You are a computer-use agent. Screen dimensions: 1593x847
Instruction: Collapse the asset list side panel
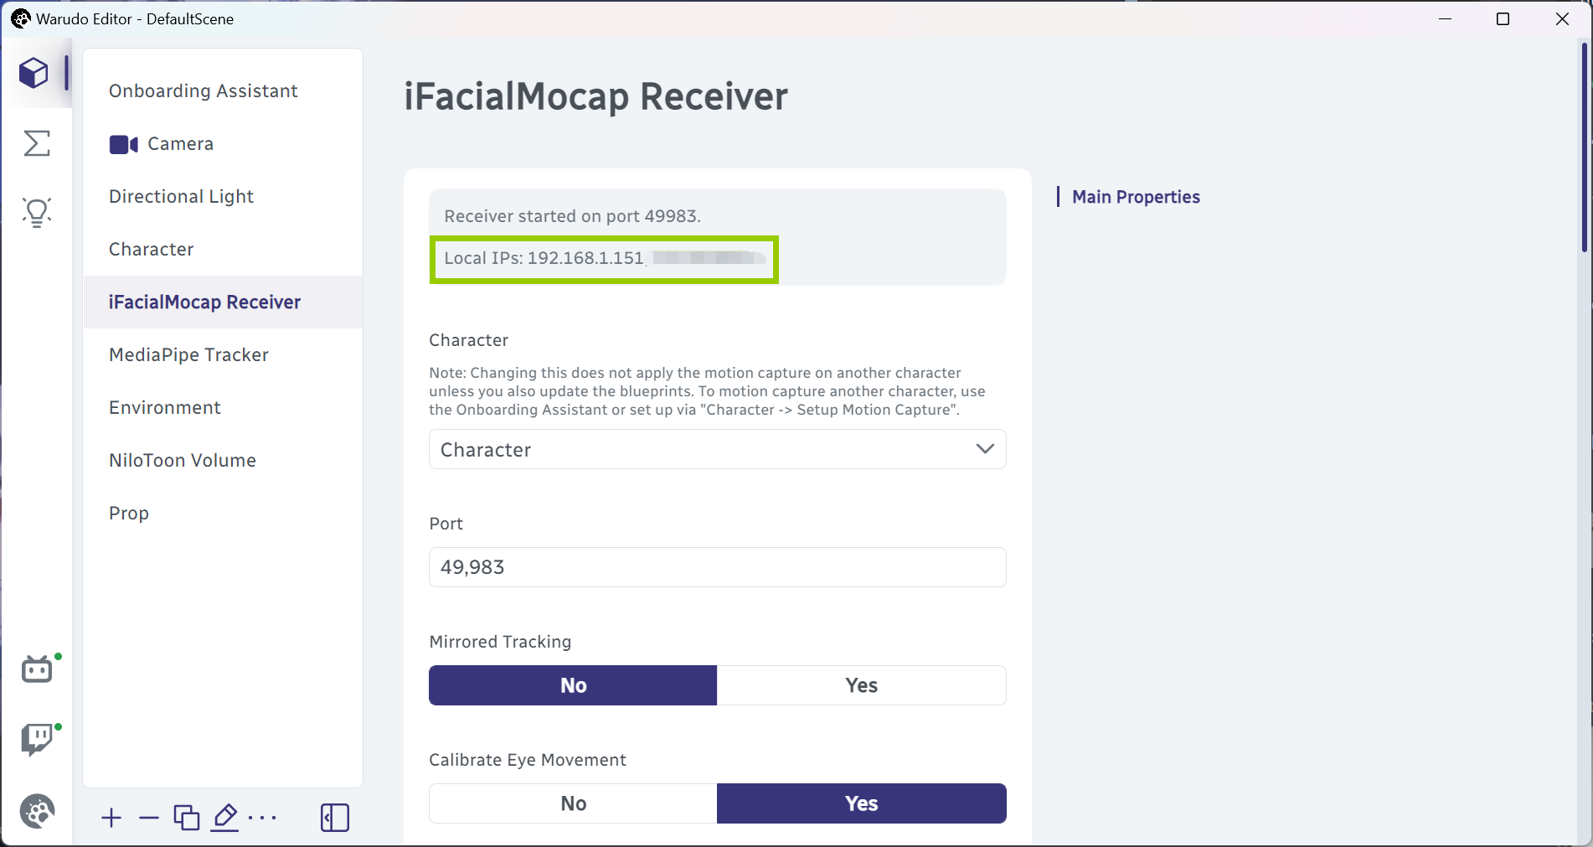click(x=334, y=818)
